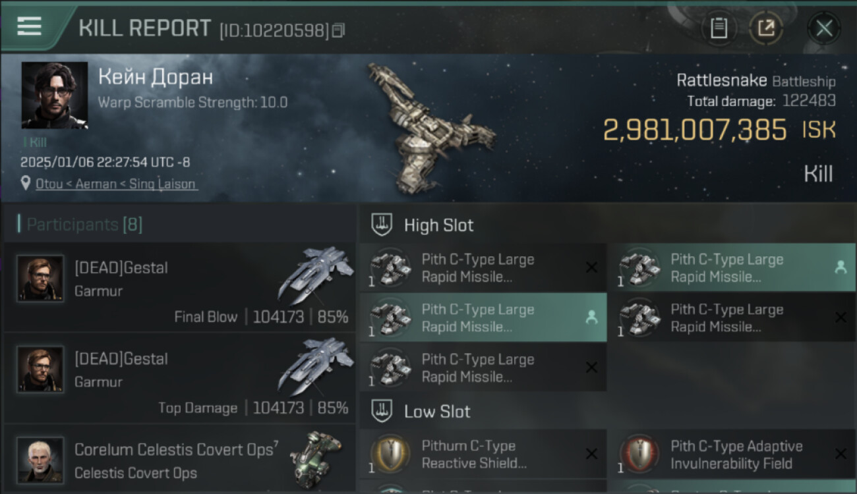
Task: Click the Rattlesnake Battleship name label
Action: point(755,80)
